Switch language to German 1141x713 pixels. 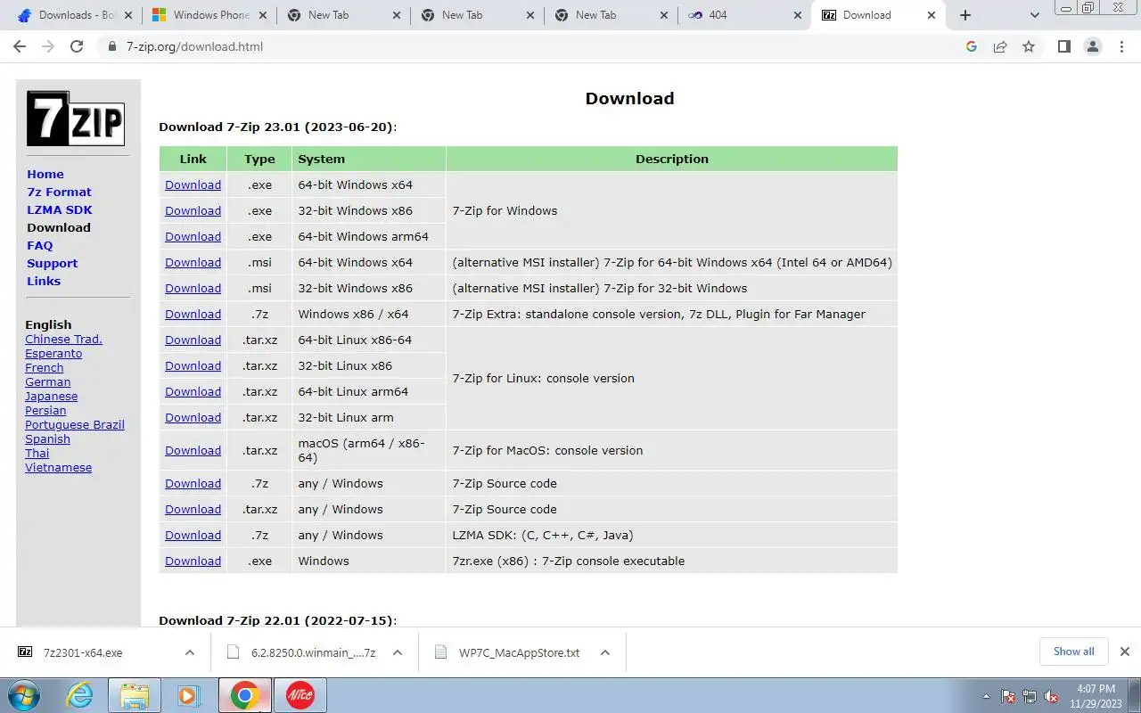(48, 381)
